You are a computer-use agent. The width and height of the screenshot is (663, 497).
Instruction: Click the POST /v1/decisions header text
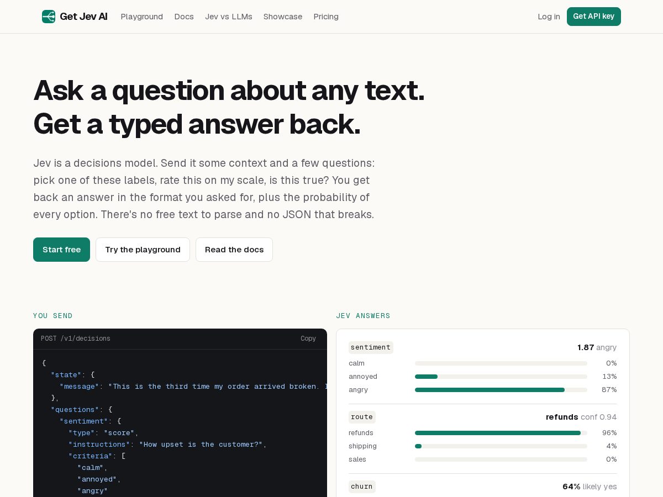[x=76, y=339]
